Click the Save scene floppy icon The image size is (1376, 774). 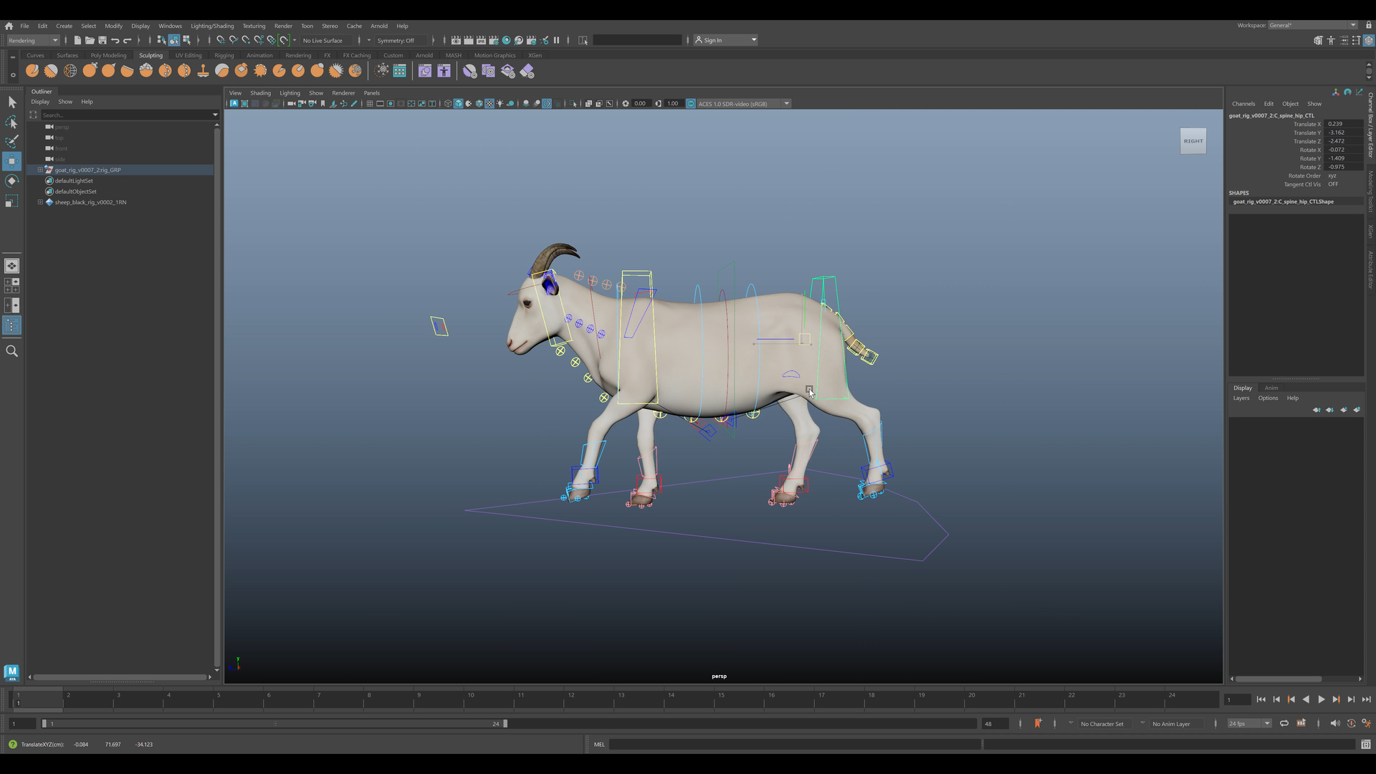(x=102, y=40)
